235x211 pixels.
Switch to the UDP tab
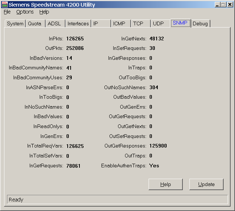(x=160, y=23)
